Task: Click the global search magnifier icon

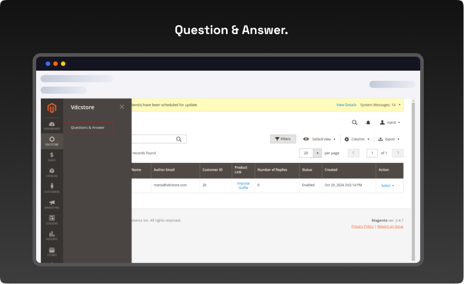Action: click(355, 123)
